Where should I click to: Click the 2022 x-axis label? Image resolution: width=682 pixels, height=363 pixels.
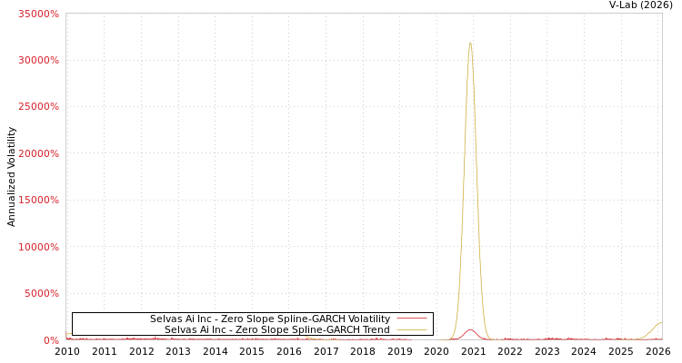tap(511, 352)
